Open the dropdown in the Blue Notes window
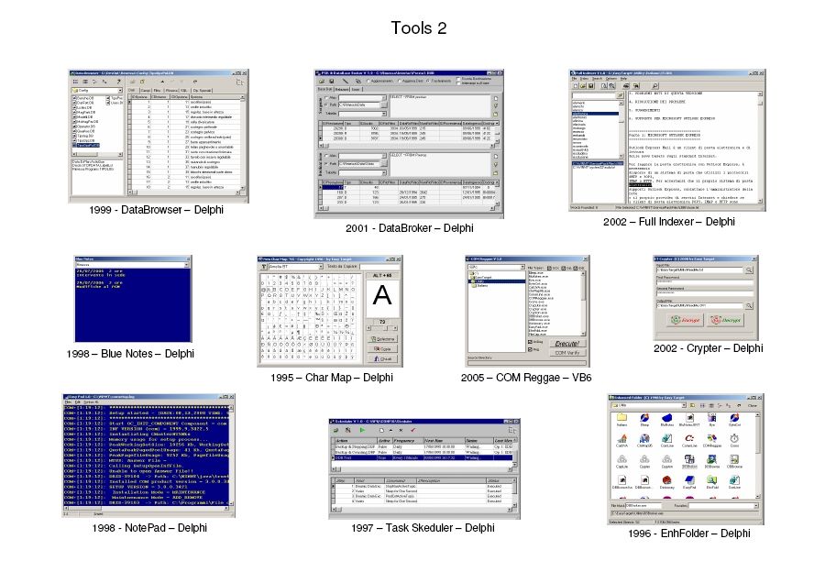The image size is (825, 583). (x=186, y=265)
